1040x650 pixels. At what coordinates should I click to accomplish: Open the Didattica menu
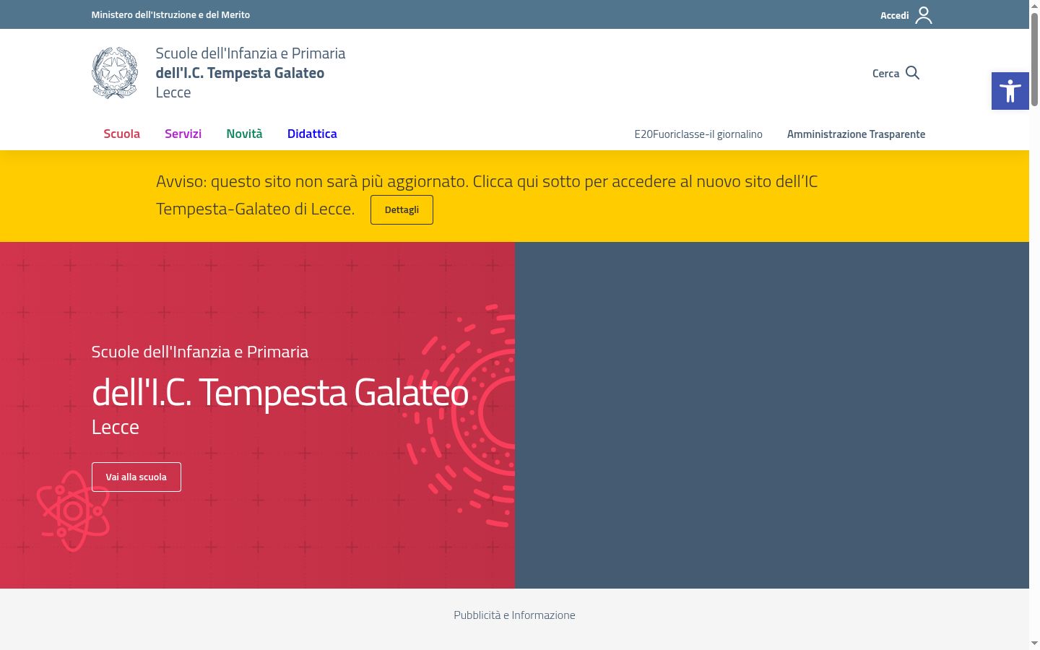tap(312, 134)
